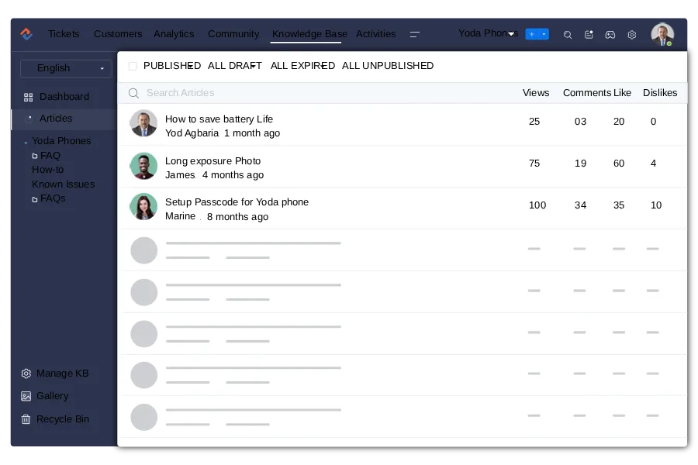698x465 pixels.
Task: Open the English language dropdown
Action: (x=66, y=68)
